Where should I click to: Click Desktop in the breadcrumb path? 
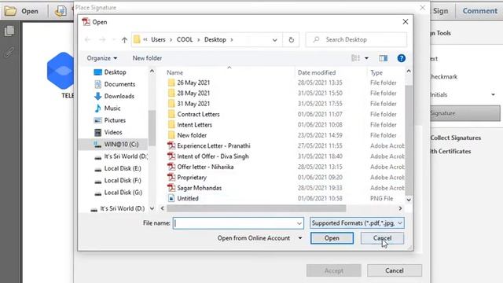tap(215, 40)
